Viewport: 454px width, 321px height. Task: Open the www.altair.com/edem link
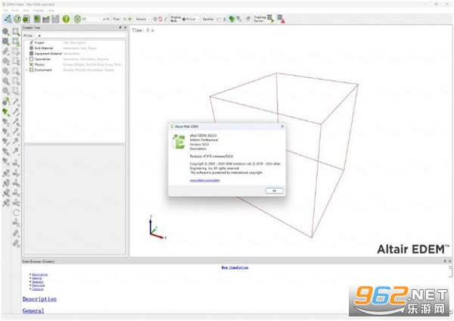[205, 180]
